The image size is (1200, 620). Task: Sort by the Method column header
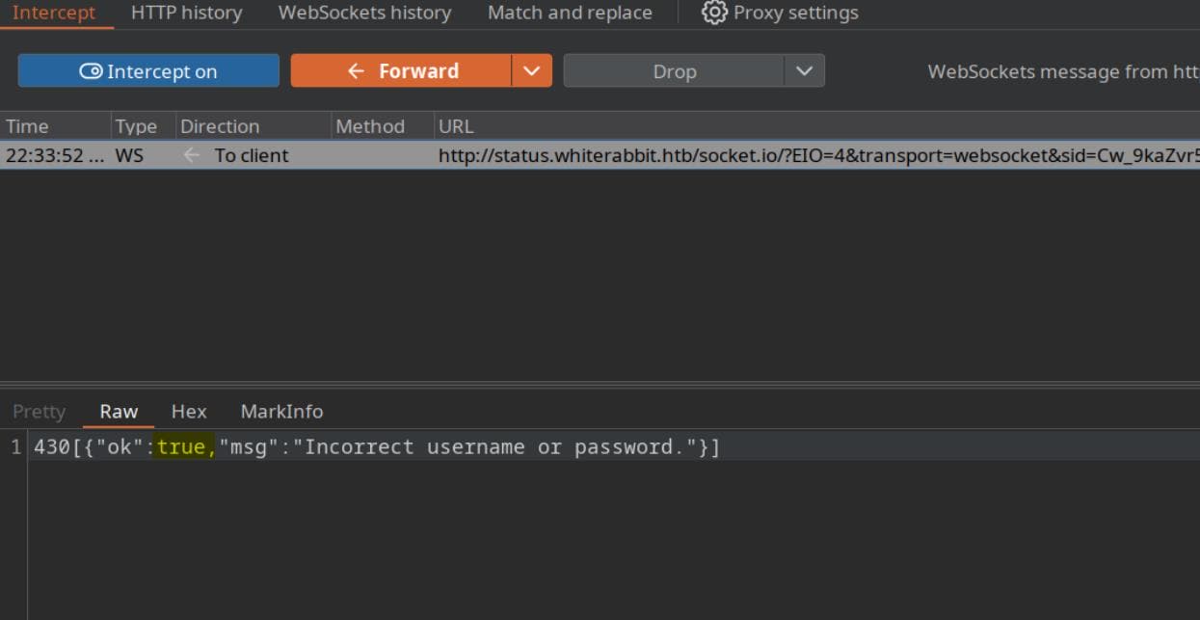pyautogui.click(x=370, y=126)
